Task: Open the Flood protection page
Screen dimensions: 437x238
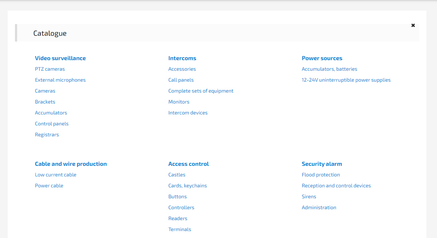Action: pos(321,175)
